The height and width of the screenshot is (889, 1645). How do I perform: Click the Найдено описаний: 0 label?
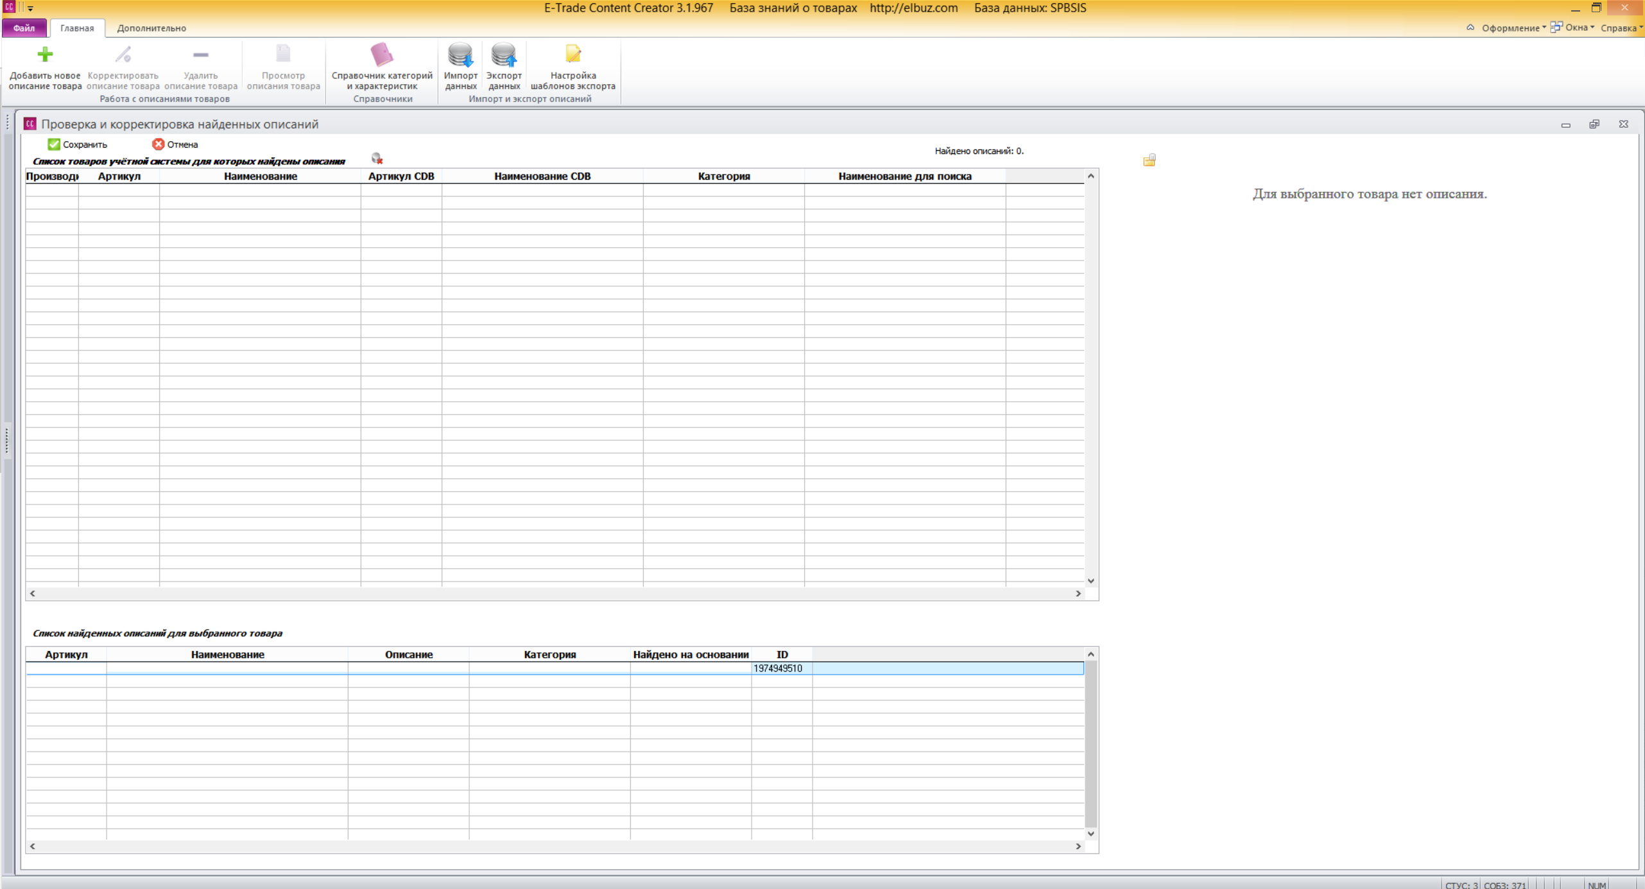(x=979, y=151)
